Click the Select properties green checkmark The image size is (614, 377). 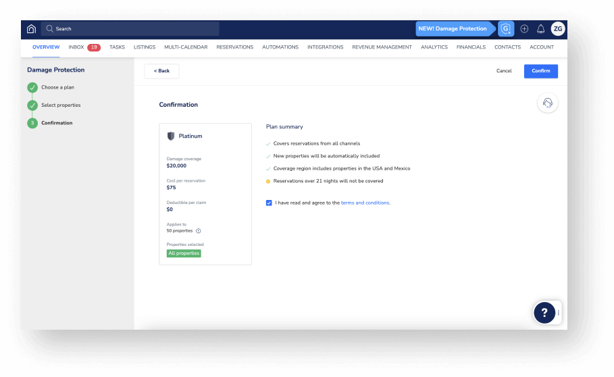click(x=32, y=105)
